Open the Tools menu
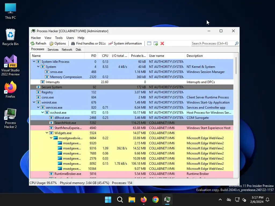Viewport: 275px width, 206px height. 59,38
